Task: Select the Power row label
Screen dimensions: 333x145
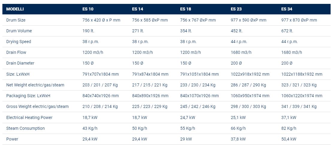Action: (x=12, y=139)
